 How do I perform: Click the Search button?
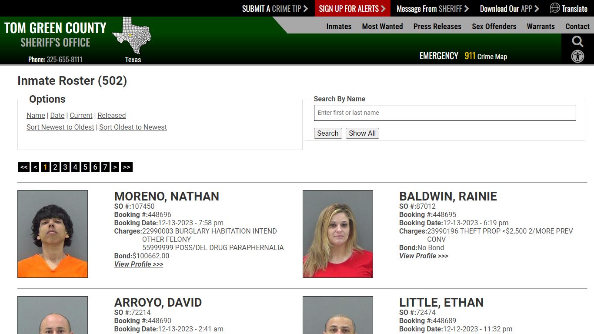click(x=328, y=133)
